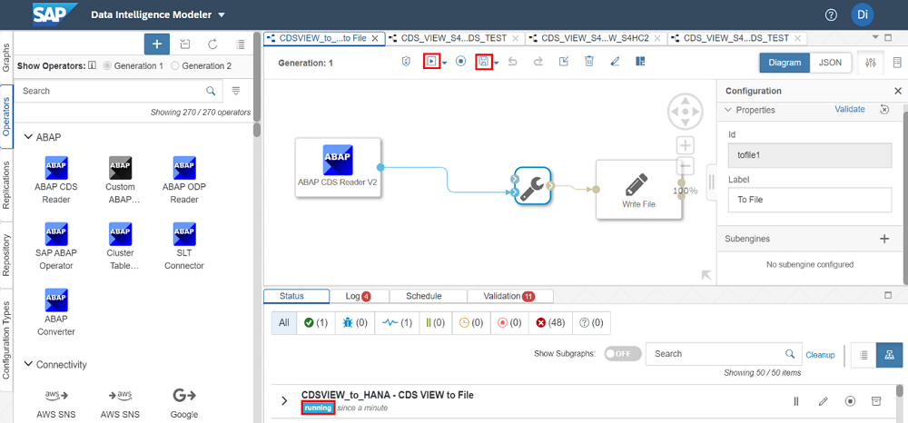This screenshot has height=423, width=908.
Task: Delete selection with the trash icon
Action: point(589,62)
